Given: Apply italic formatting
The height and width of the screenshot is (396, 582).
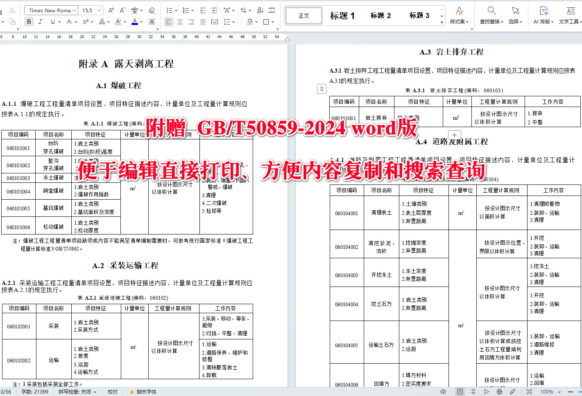Looking at the screenshot, I should click(41, 21).
